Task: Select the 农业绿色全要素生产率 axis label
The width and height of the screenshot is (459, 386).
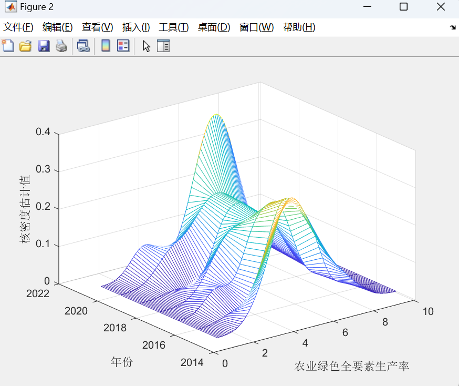Action: 351,367
